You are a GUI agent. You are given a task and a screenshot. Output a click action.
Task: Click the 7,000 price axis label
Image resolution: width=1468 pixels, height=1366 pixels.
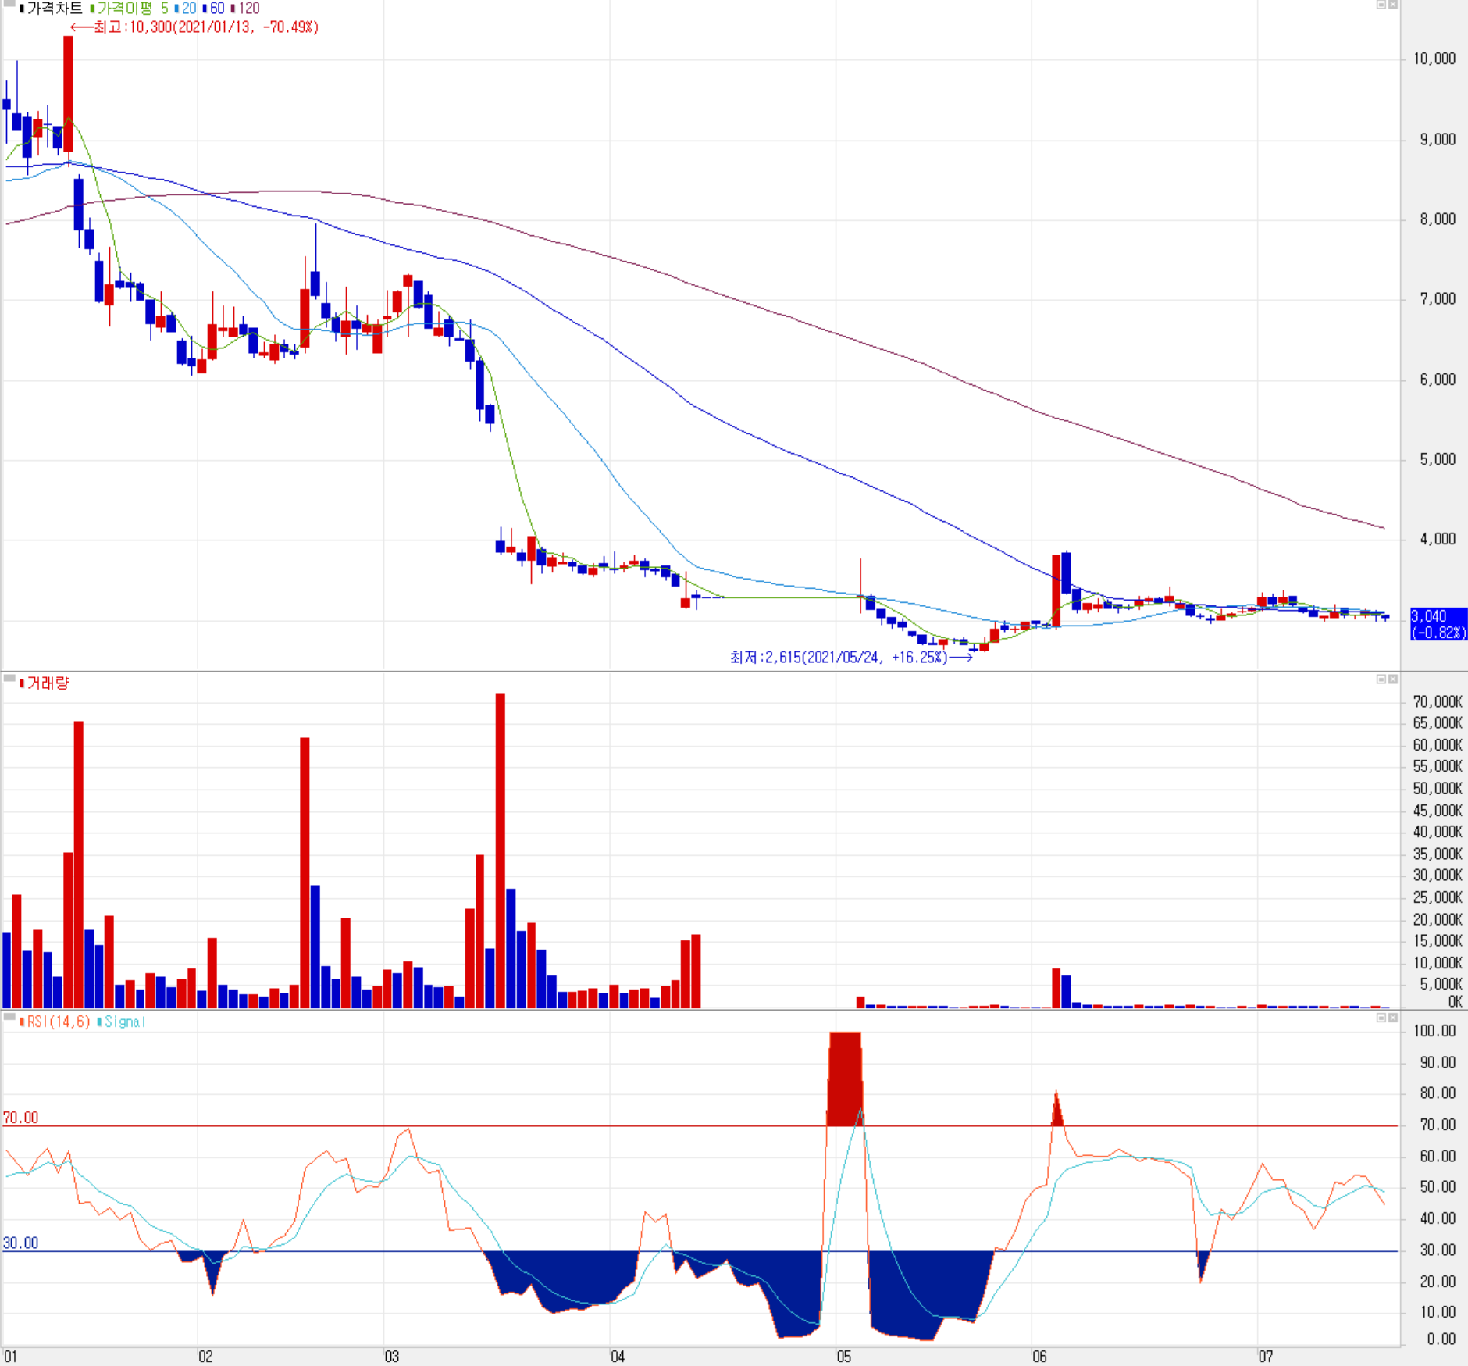click(x=1438, y=299)
